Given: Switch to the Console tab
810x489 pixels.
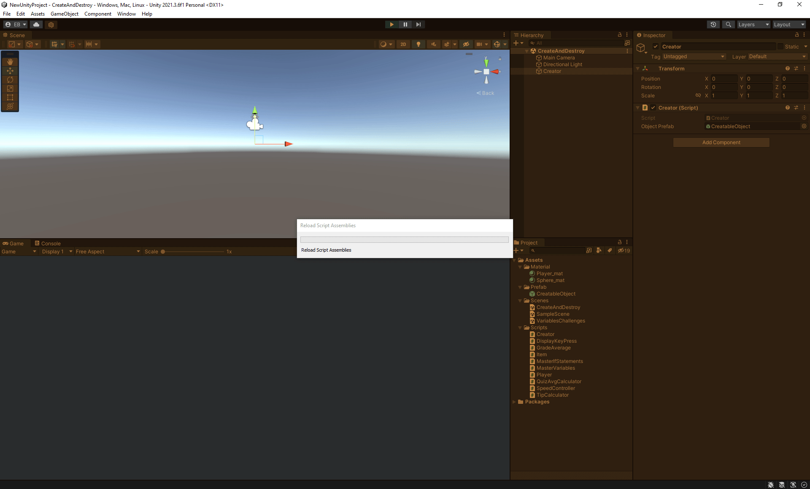Looking at the screenshot, I should [48, 243].
